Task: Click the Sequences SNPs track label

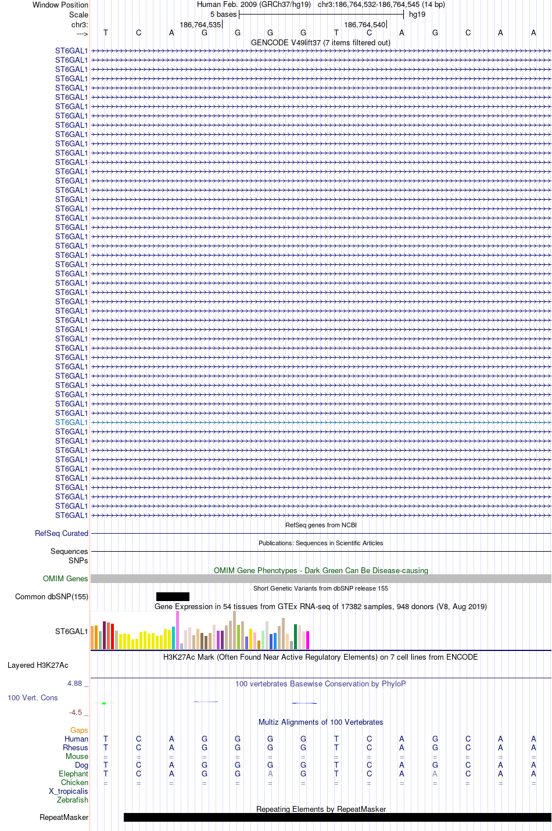Action: click(x=69, y=556)
